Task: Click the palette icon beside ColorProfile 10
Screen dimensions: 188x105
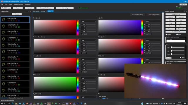Action: coord(4,78)
